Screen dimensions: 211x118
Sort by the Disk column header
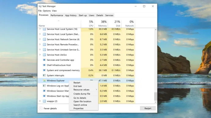click(115, 23)
